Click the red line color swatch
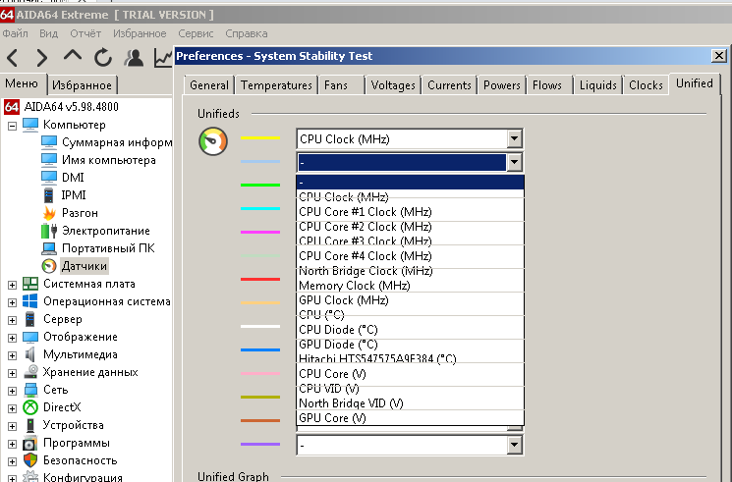 [260, 279]
